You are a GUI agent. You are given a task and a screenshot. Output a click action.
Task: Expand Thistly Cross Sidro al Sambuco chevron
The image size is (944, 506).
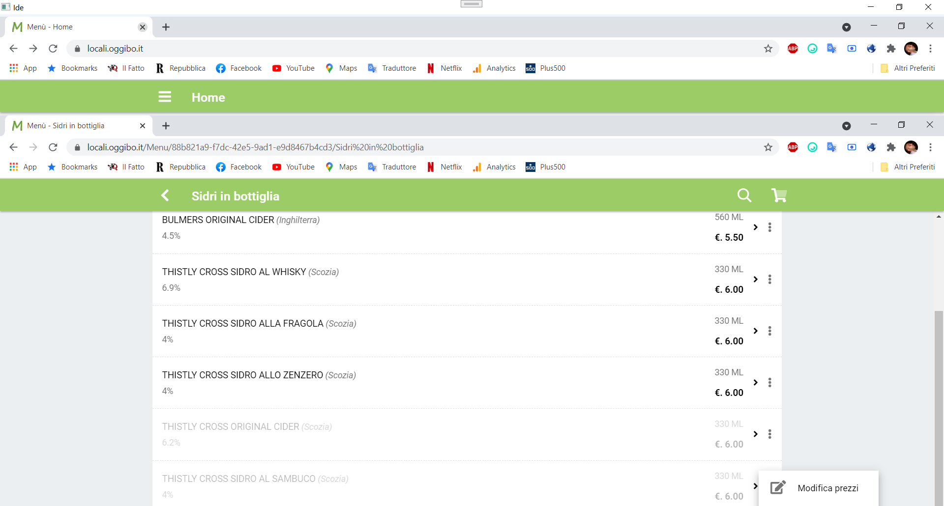click(756, 486)
